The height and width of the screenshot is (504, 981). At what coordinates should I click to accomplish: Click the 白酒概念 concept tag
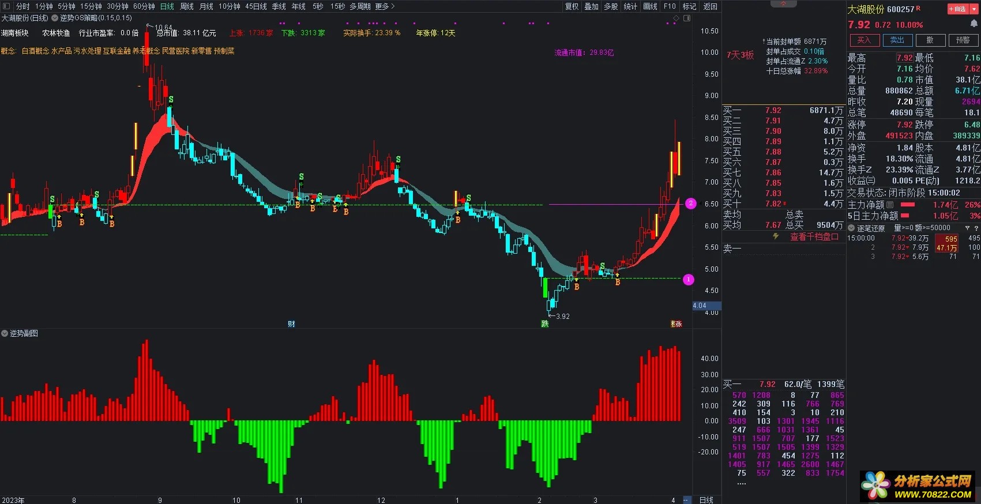[x=35, y=51]
